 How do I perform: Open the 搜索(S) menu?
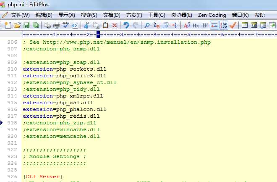click(89, 15)
